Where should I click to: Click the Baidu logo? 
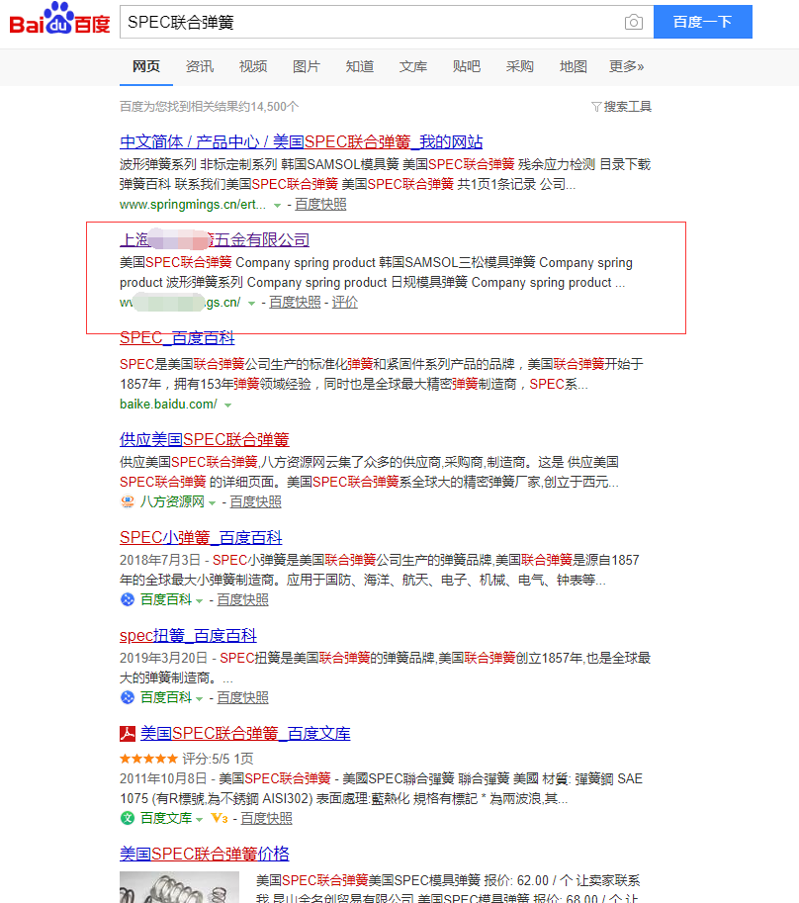(x=60, y=19)
